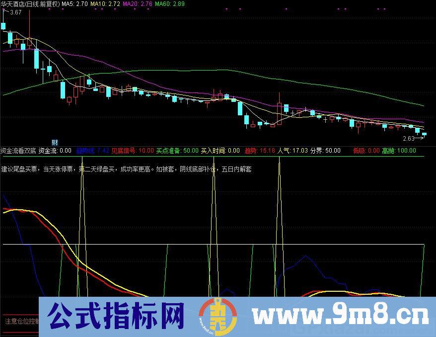436x337 pixels.
Task: Click the MA20: 2.76 indicator label
Action: (x=138, y=4)
